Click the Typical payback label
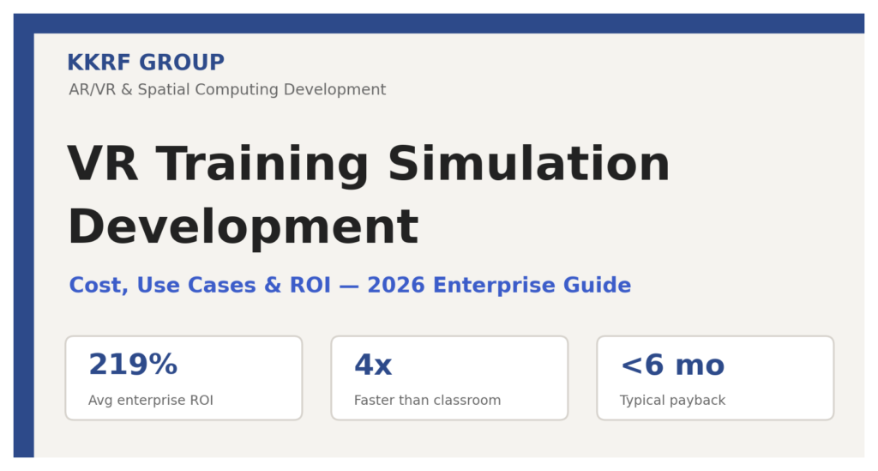 (672, 401)
